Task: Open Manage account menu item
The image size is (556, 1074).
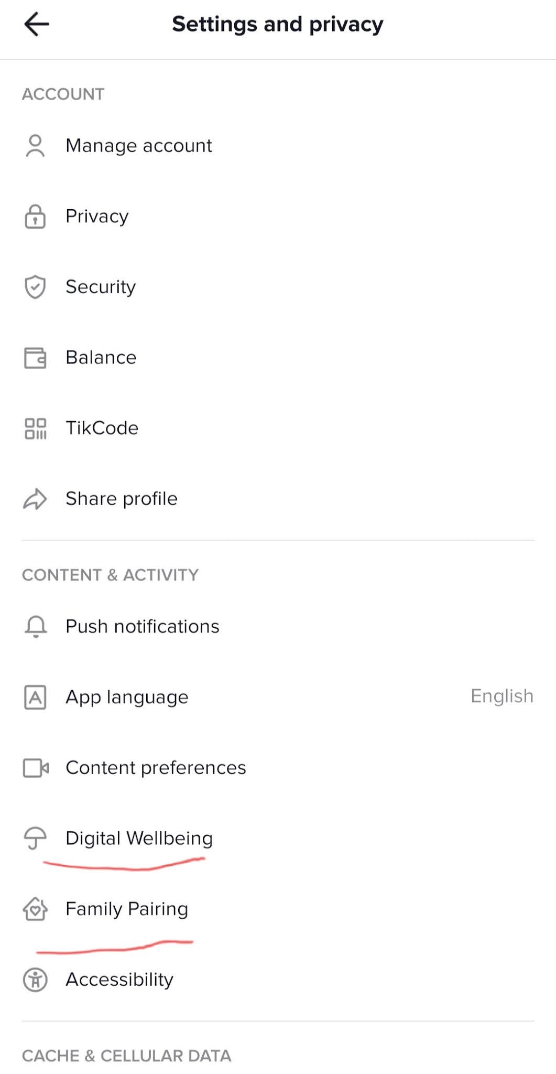Action: 138,146
